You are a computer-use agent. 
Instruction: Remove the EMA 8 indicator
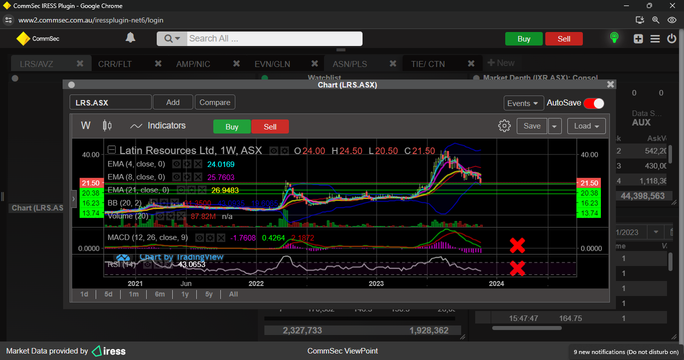198,177
